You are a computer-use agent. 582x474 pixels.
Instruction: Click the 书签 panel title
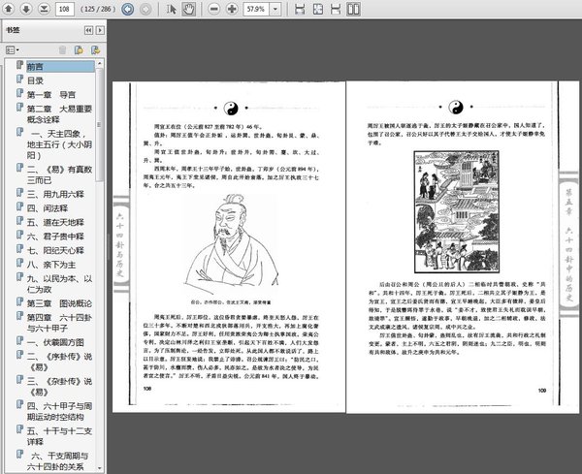point(13,30)
